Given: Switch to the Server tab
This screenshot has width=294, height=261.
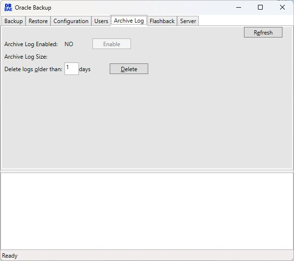Looking at the screenshot, I should [188, 21].
